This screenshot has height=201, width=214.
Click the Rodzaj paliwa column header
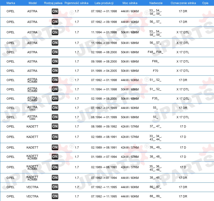(x=53, y=3)
